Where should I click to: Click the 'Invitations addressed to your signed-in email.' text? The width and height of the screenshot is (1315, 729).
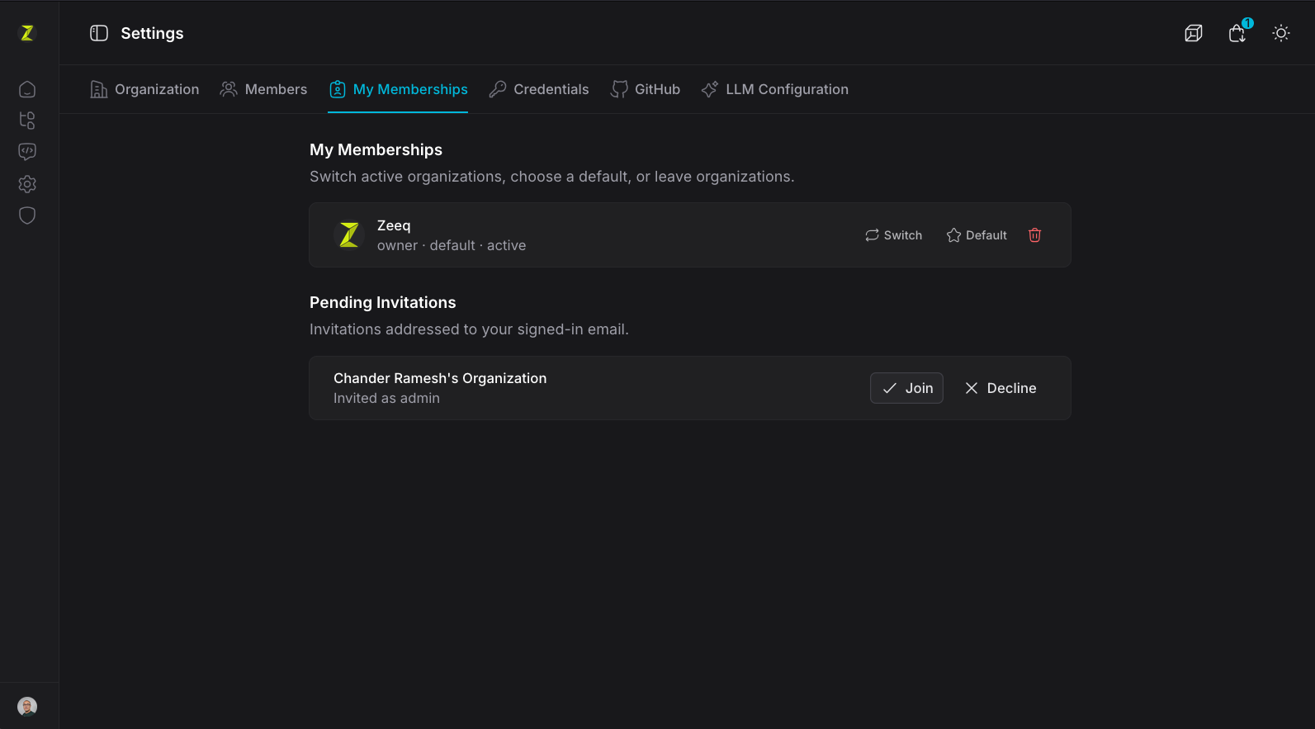click(x=469, y=329)
